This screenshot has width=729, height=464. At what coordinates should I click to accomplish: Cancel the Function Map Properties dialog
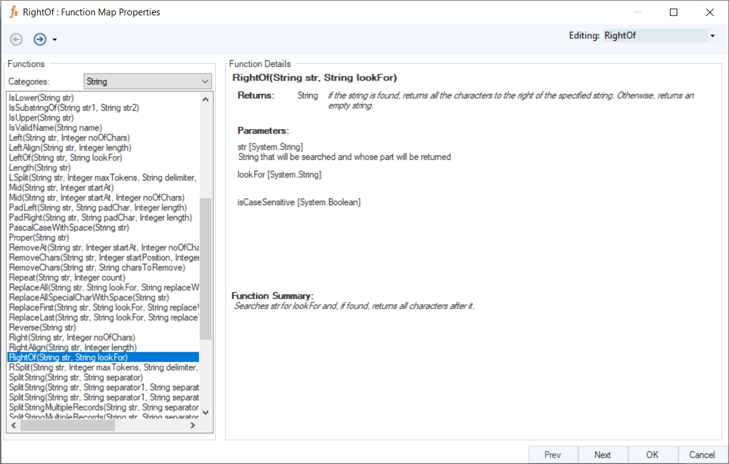[x=702, y=455]
